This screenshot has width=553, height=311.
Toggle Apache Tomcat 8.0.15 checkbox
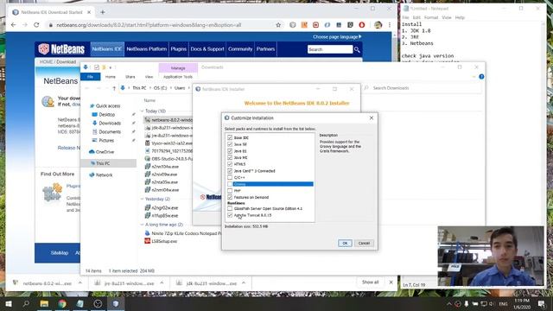[230, 215]
